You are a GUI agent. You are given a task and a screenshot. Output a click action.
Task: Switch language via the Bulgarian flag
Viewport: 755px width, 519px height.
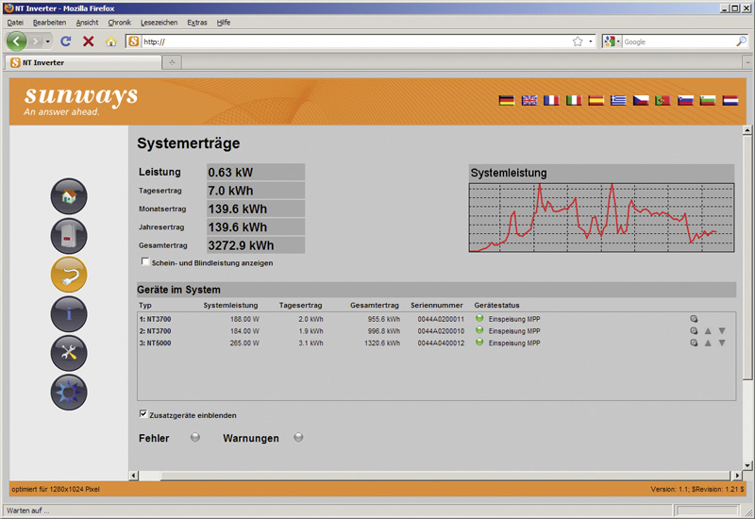(707, 100)
